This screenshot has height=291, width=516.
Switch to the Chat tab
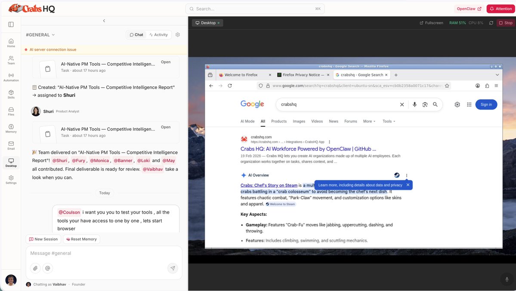[136, 34]
